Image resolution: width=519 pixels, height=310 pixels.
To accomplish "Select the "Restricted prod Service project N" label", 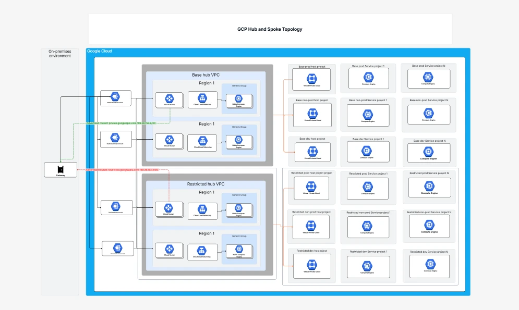I will [x=429, y=173].
